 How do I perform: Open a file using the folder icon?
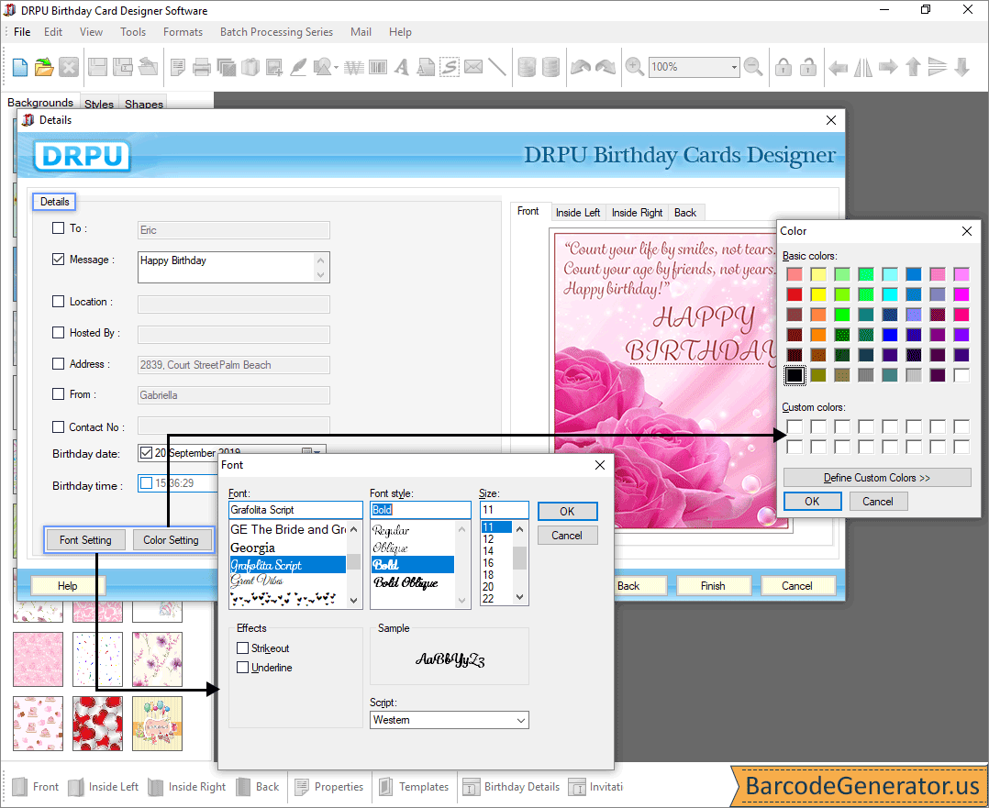(44, 67)
